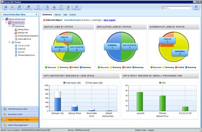Viewport: 202px width, 132px height.
Task: Collapse the Repositories node
Action: [9, 26]
